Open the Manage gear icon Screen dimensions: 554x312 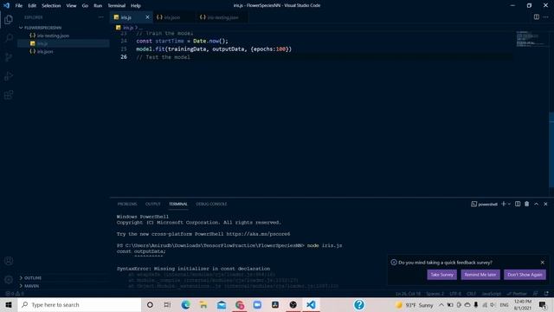(x=9, y=279)
